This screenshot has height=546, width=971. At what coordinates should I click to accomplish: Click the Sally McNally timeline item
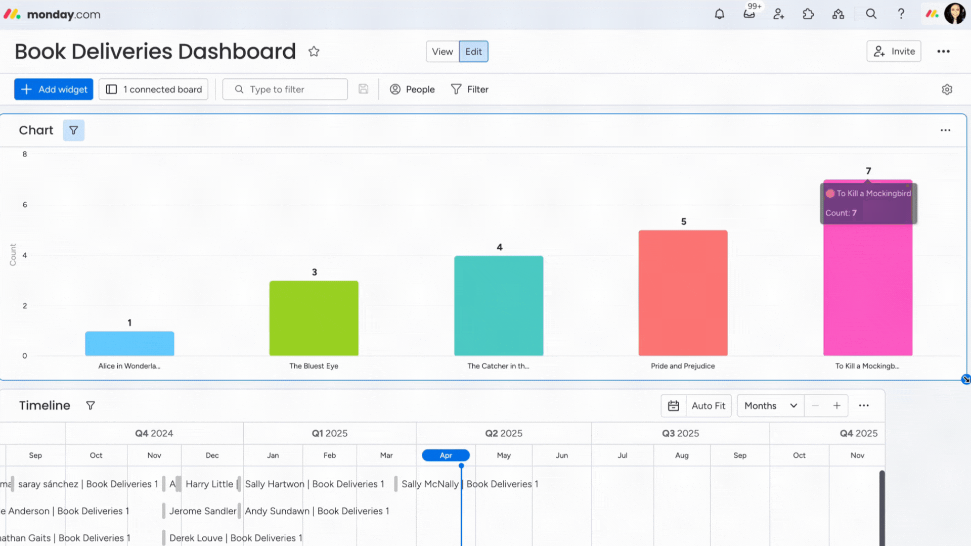(x=470, y=484)
